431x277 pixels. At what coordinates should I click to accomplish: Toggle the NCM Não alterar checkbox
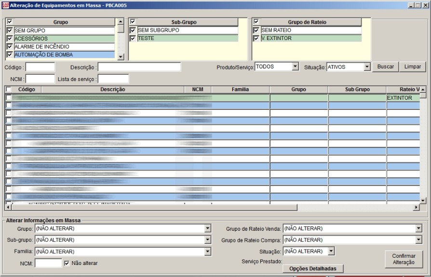pyautogui.click(x=67, y=264)
